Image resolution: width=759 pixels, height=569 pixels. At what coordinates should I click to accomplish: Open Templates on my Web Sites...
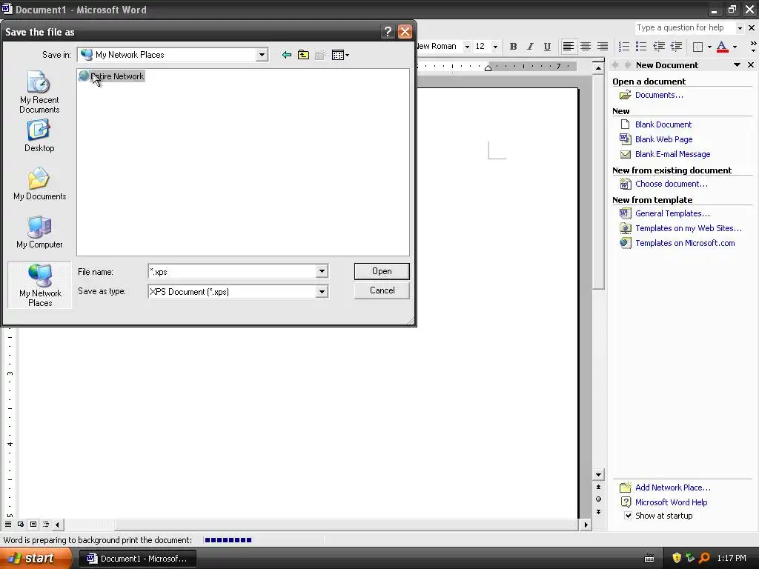pos(689,228)
